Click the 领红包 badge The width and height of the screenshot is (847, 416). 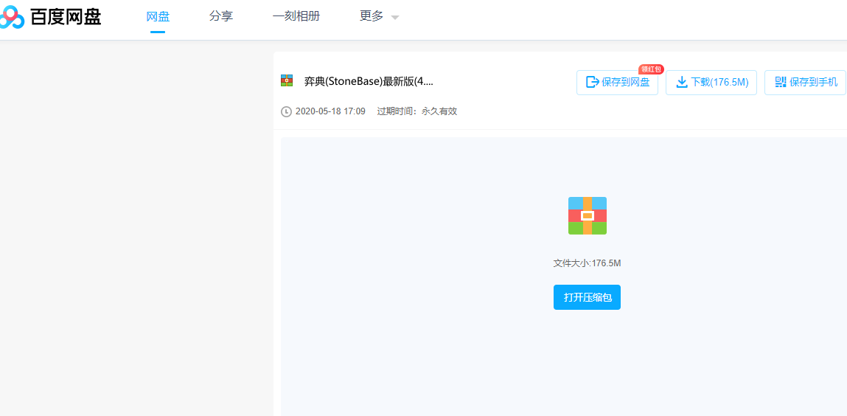(x=651, y=69)
